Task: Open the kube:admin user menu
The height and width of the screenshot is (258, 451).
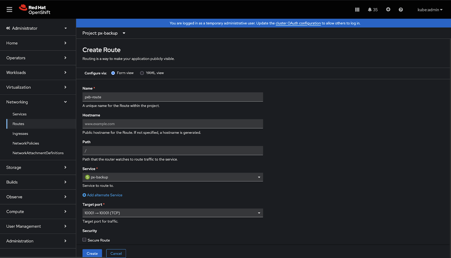Action: point(430,10)
